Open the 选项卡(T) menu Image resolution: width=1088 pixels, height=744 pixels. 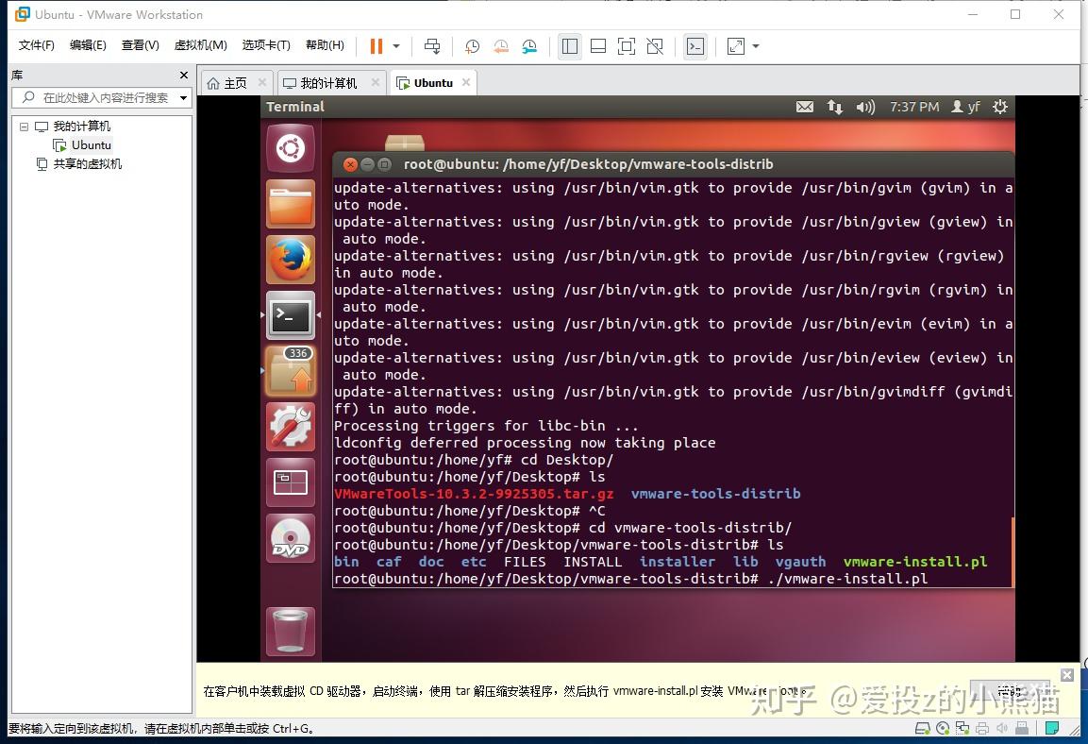pyautogui.click(x=266, y=45)
